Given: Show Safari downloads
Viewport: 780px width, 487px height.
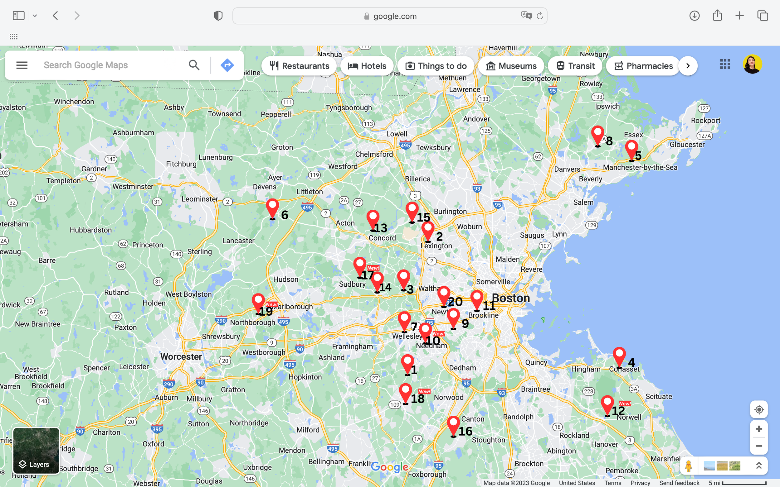Looking at the screenshot, I should click(x=695, y=16).
